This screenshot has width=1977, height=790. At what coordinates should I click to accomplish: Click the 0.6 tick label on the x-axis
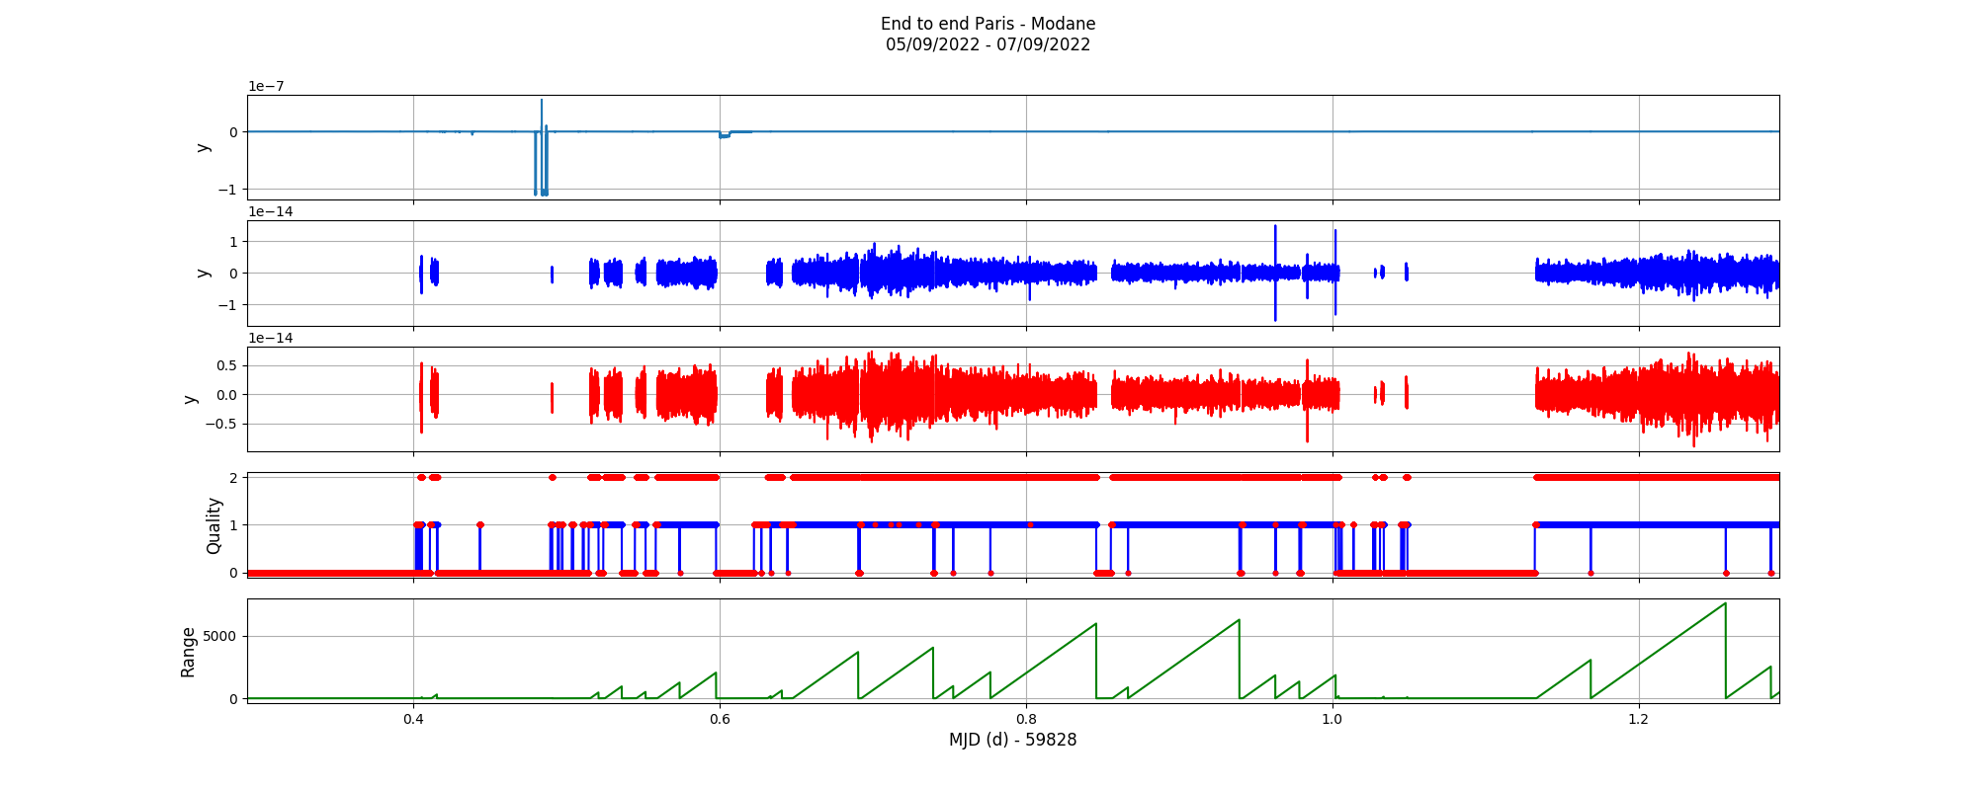[720, 719]
